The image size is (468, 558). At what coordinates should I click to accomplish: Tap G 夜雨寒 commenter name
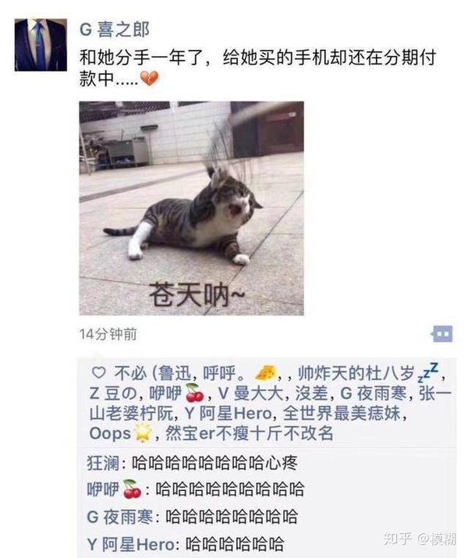click(x=120, y=517)
